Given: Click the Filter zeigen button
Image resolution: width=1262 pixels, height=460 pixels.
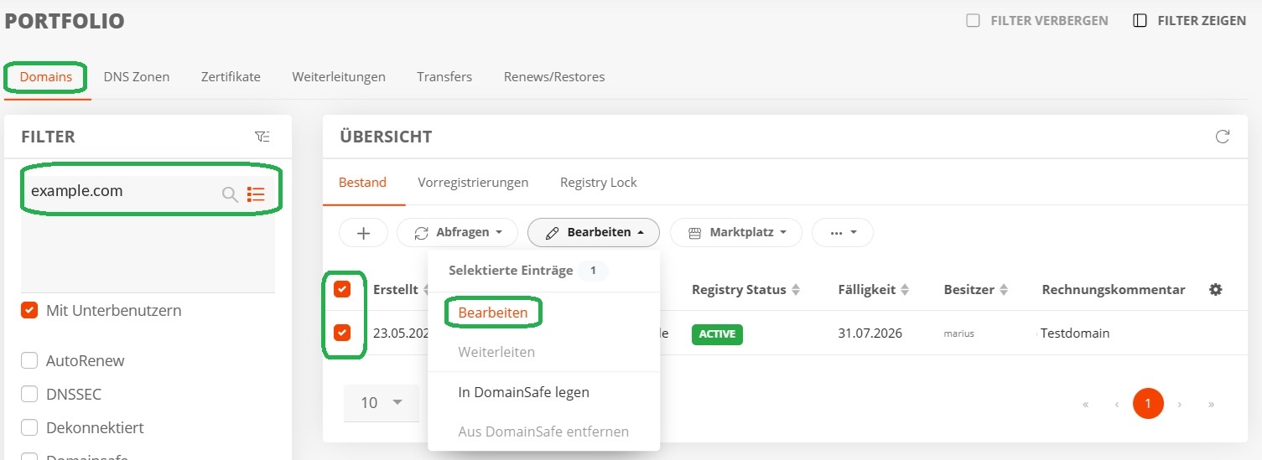Looking at the screenshot, I should click(1190, 20).
